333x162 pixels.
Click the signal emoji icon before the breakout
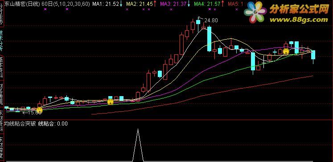[110, 102]
